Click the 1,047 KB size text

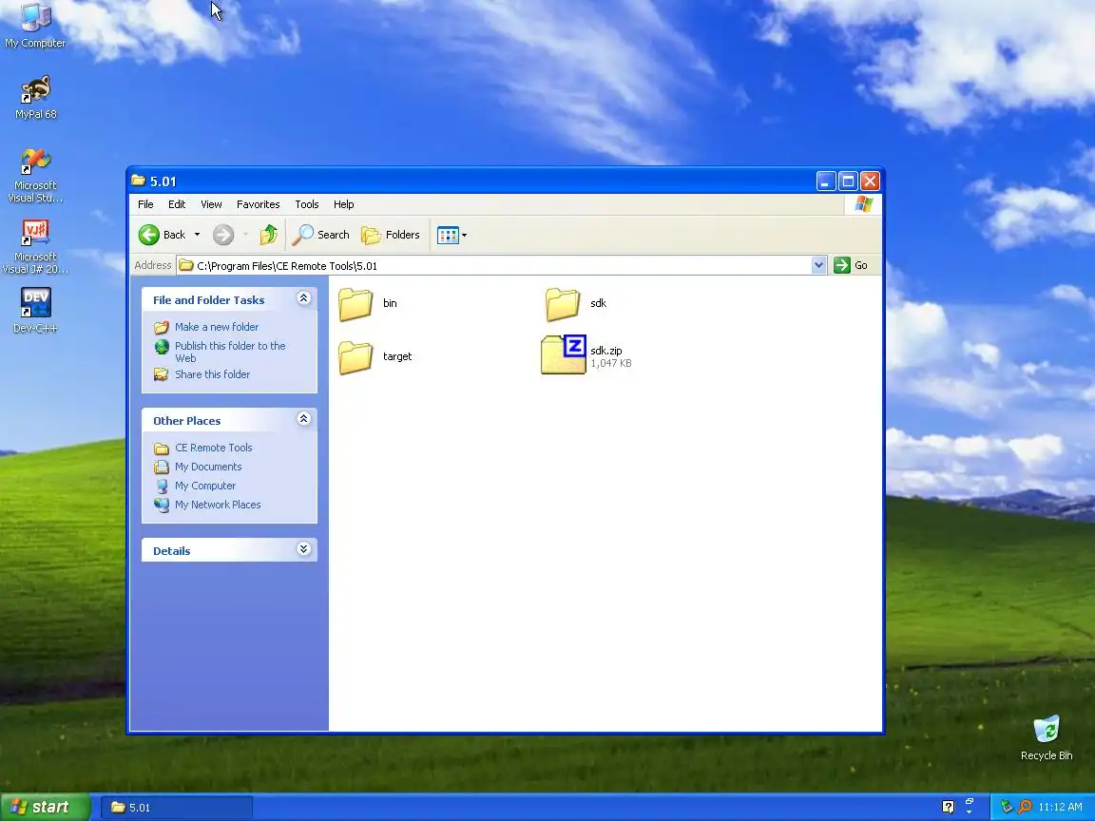pyautogui.click(x=611, y=363)
